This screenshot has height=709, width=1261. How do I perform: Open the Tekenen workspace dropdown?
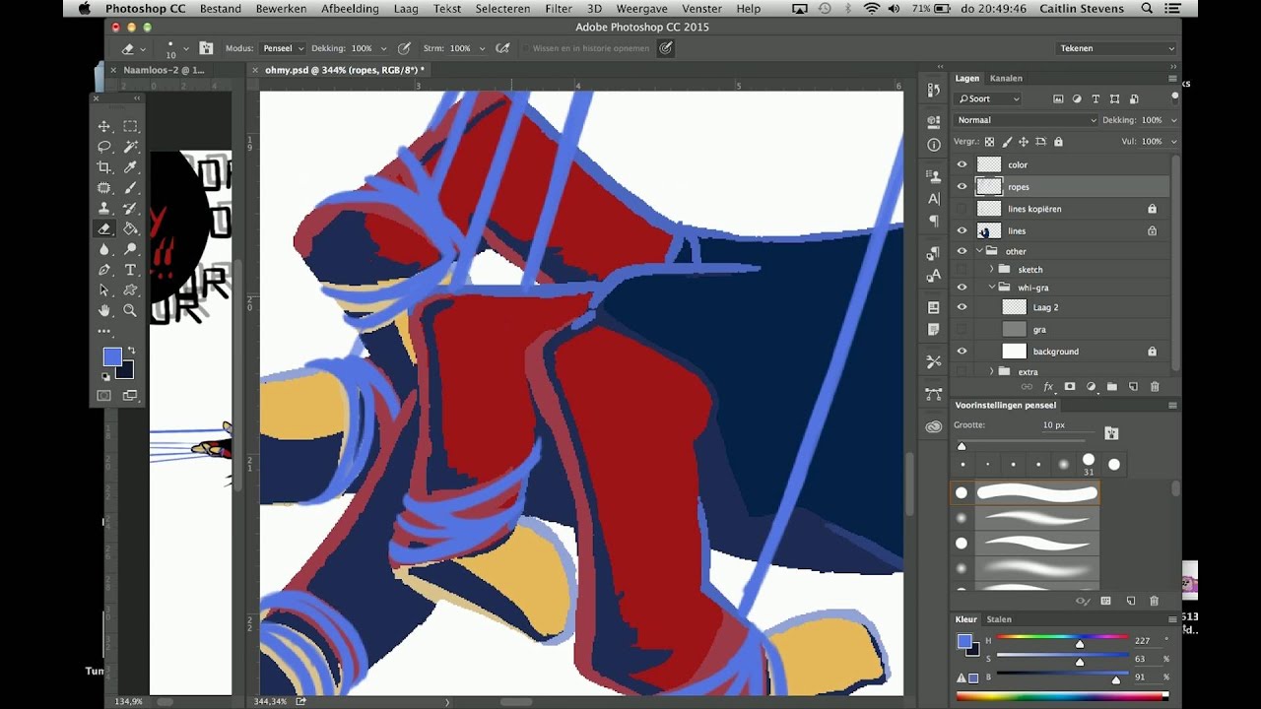tap(1117, 48)
